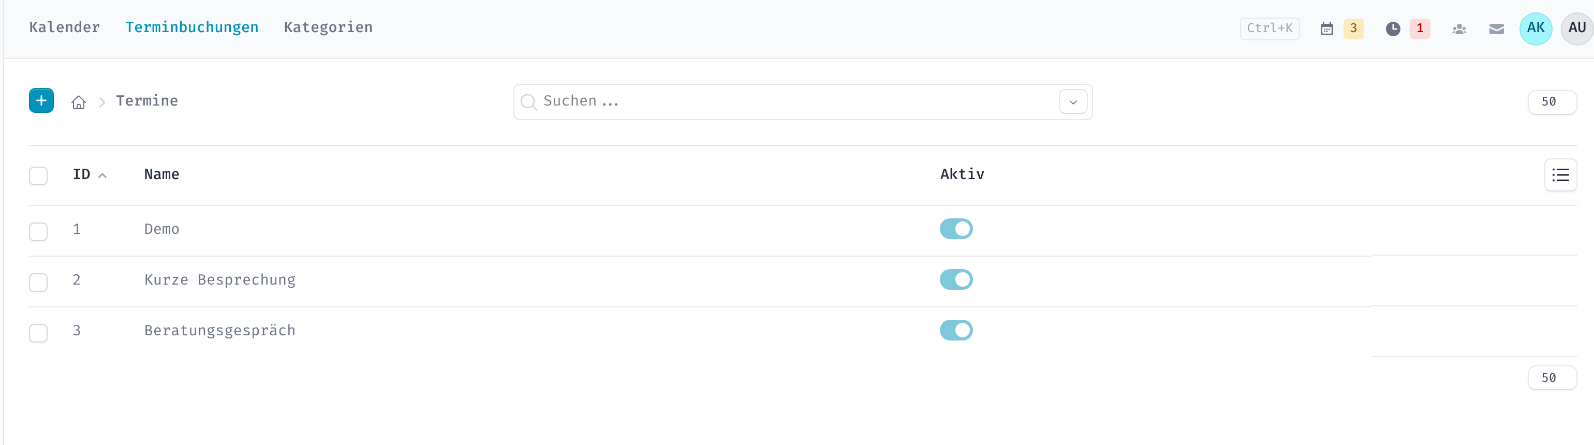Image resolution: width=1594 pixels, height=445 pixels.
Task: Open the calendar icon in top bar
Action: (x=1326, y=28)
